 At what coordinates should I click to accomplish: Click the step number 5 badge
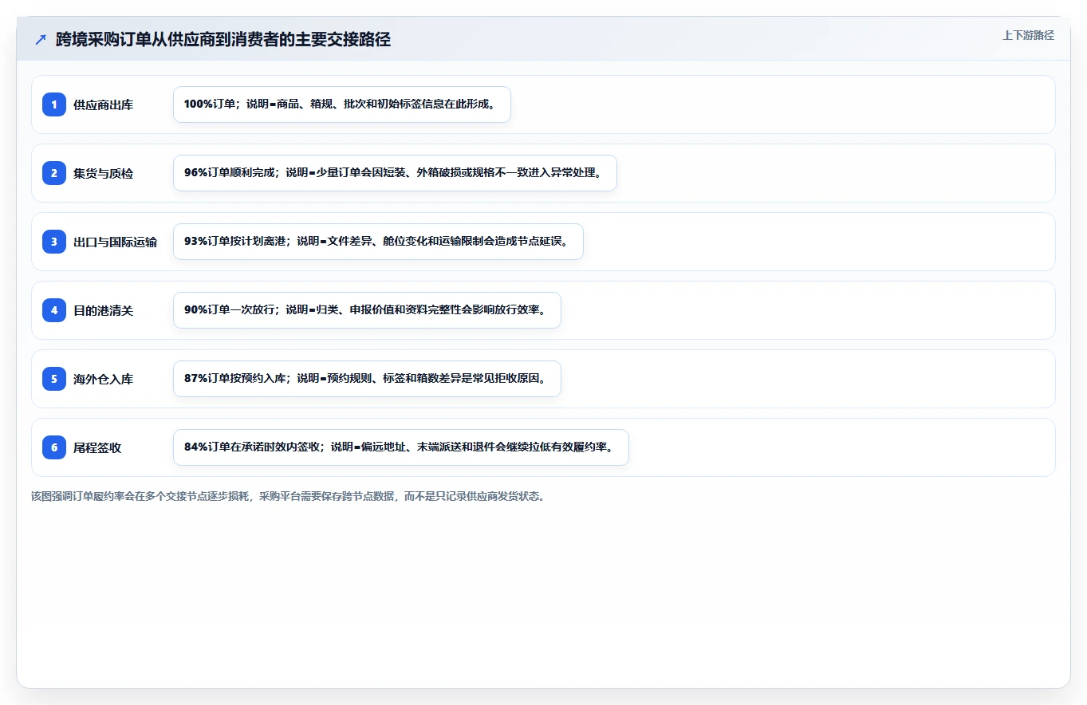(x=54, y=379)
